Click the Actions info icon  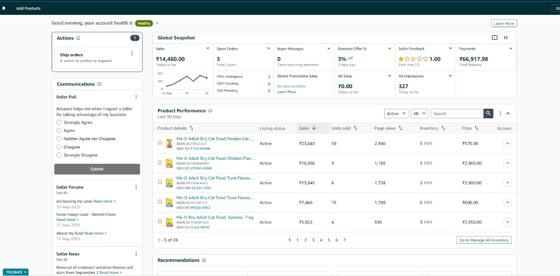pos(78,38)
